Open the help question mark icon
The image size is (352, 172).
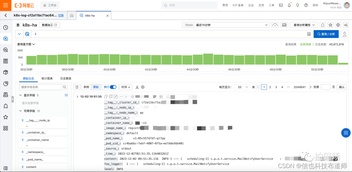tap(306, 5)
